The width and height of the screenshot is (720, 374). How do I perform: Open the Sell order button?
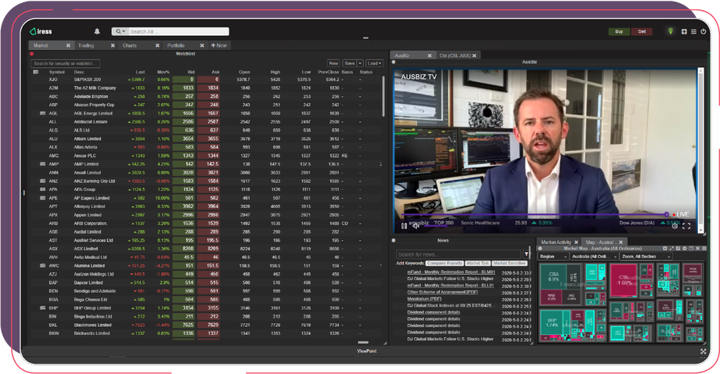[642, 31]
